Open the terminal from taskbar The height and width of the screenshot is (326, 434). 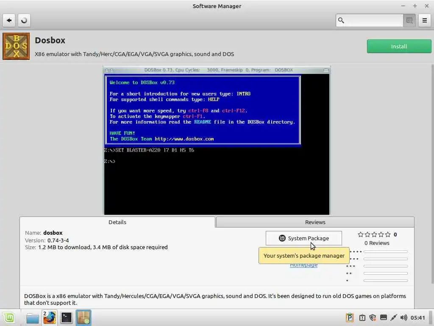click(67, 318)
